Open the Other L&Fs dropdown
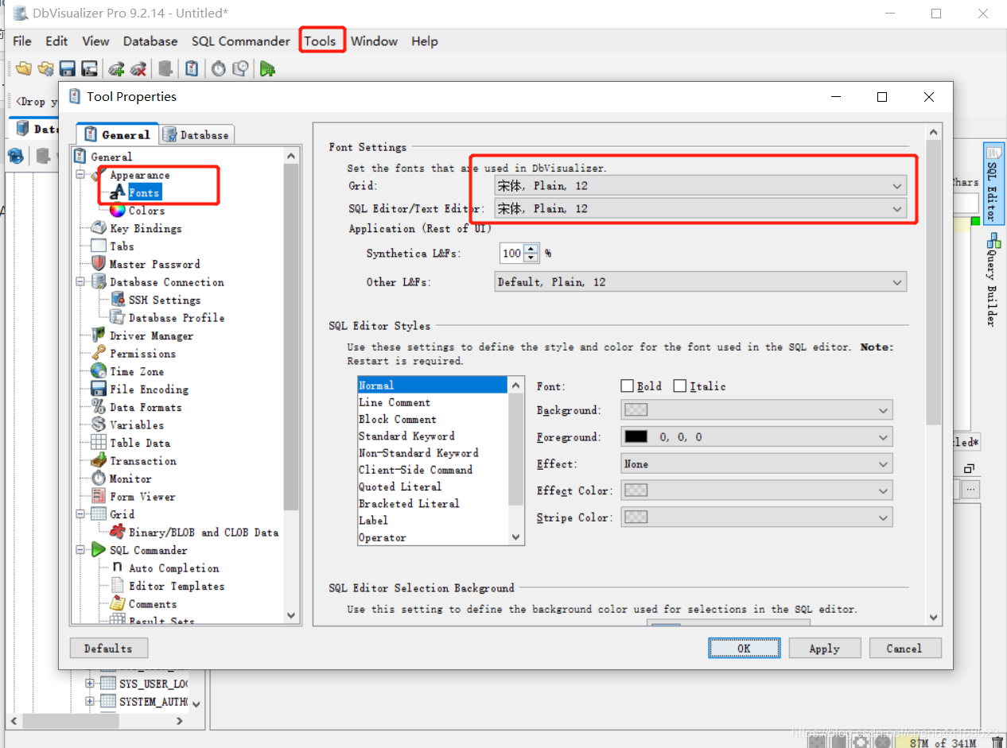The height and width of the screenshot is (748, 1007). coord(897,281)
